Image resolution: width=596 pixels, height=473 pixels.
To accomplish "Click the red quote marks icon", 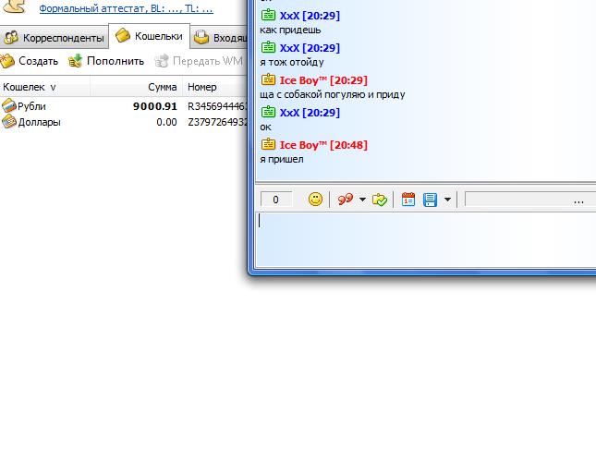I will 346,199.
